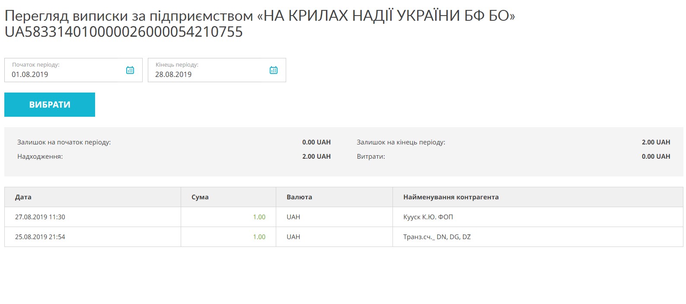Click the Найменування контрагента column header
686x304 pixels.
click(x=451, y=197)
